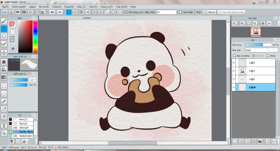Select the Lasso selection tool
This screenshot has height=151, width=280.
(x=4, y=94)
